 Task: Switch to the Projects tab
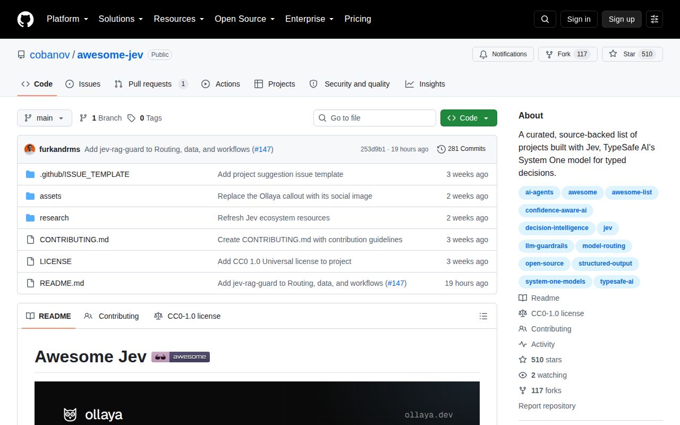click(275, 84)
